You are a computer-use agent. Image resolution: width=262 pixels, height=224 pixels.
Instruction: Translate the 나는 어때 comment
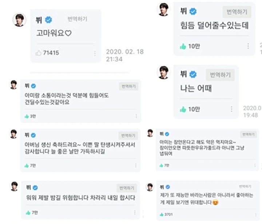point(220,75)
